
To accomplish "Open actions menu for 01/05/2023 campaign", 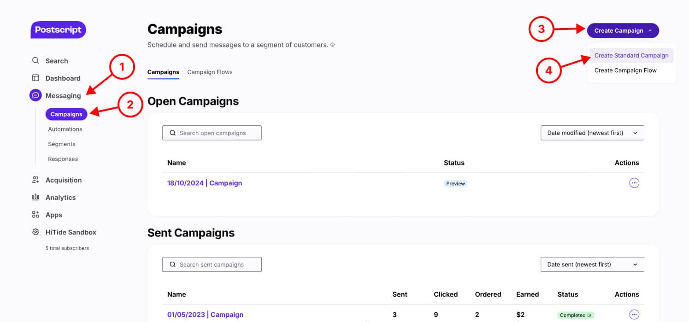I will point(634,315).
